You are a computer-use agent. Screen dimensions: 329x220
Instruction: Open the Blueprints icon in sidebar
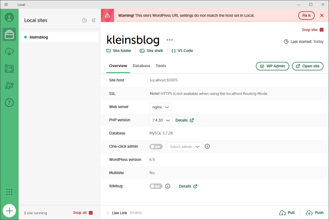9,69
